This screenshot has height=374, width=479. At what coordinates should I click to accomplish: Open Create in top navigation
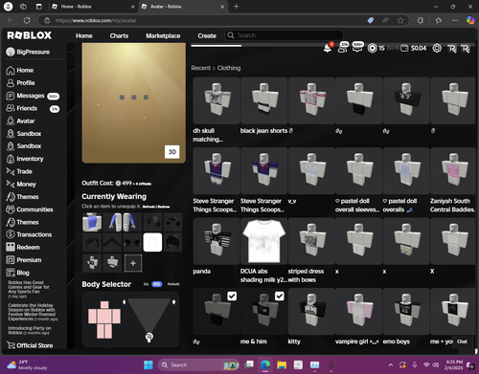(207, 35)
